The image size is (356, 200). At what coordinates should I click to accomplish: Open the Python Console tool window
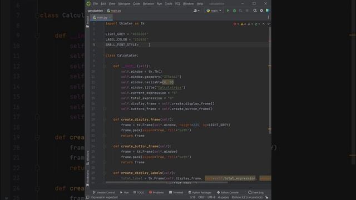pyautogui.click(x=228, y=193)
